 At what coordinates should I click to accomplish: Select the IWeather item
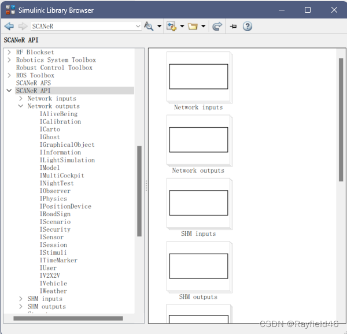[x=53, y=291]
